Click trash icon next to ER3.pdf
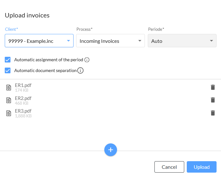The image size is (221, 178). coord(213,113)
